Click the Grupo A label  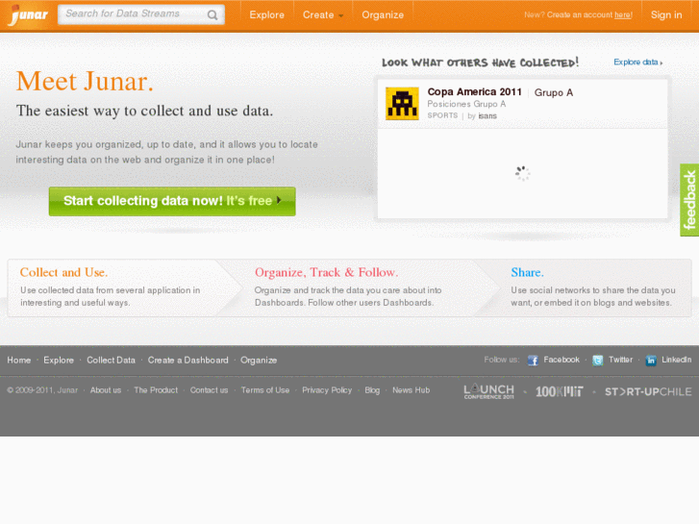[553, 92]
